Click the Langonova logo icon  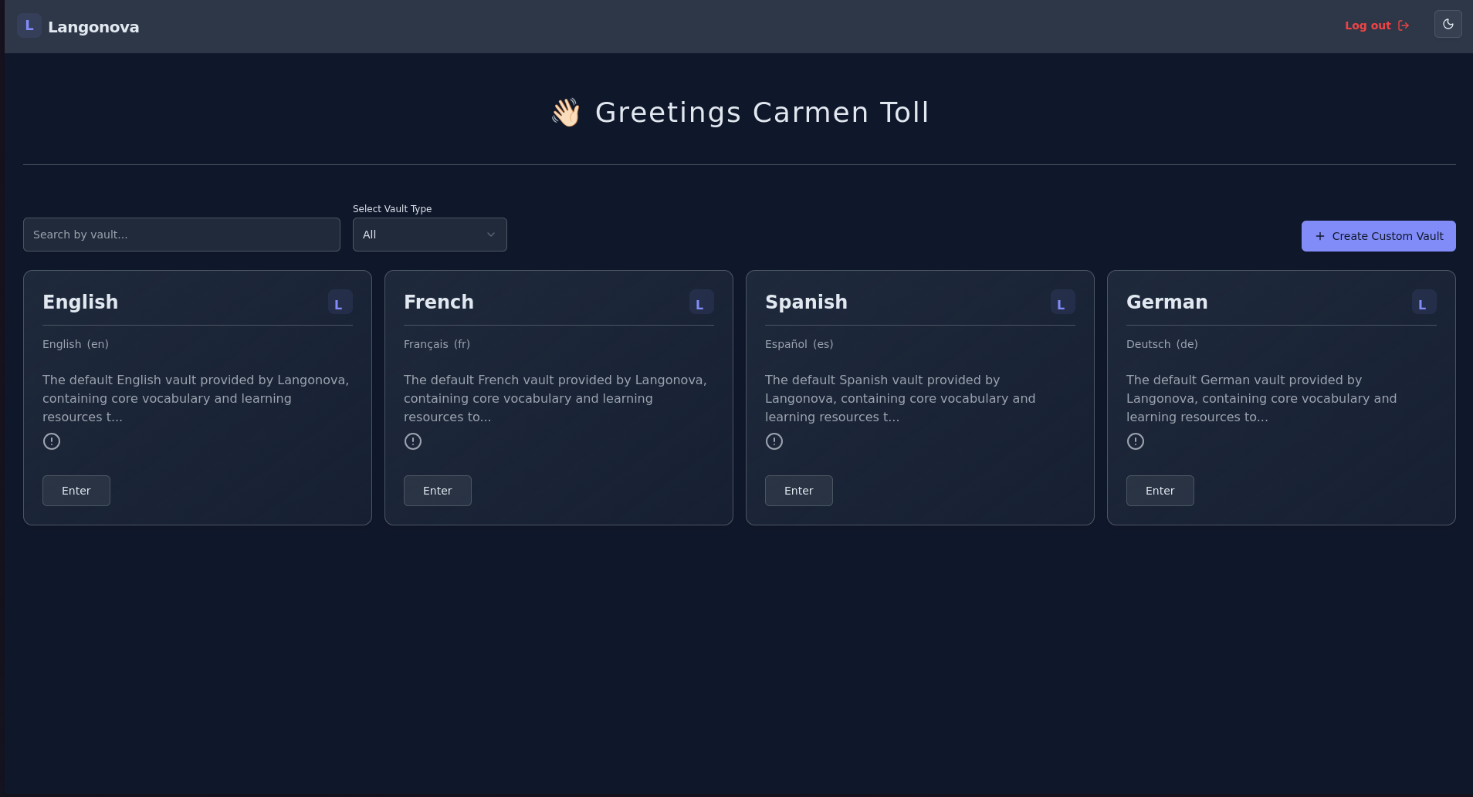(x=29, y=25)
